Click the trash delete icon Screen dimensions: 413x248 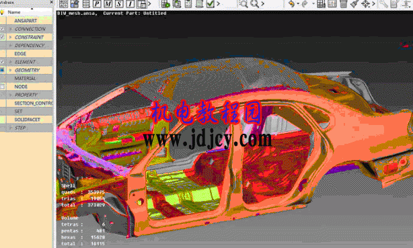pos(344,3)
